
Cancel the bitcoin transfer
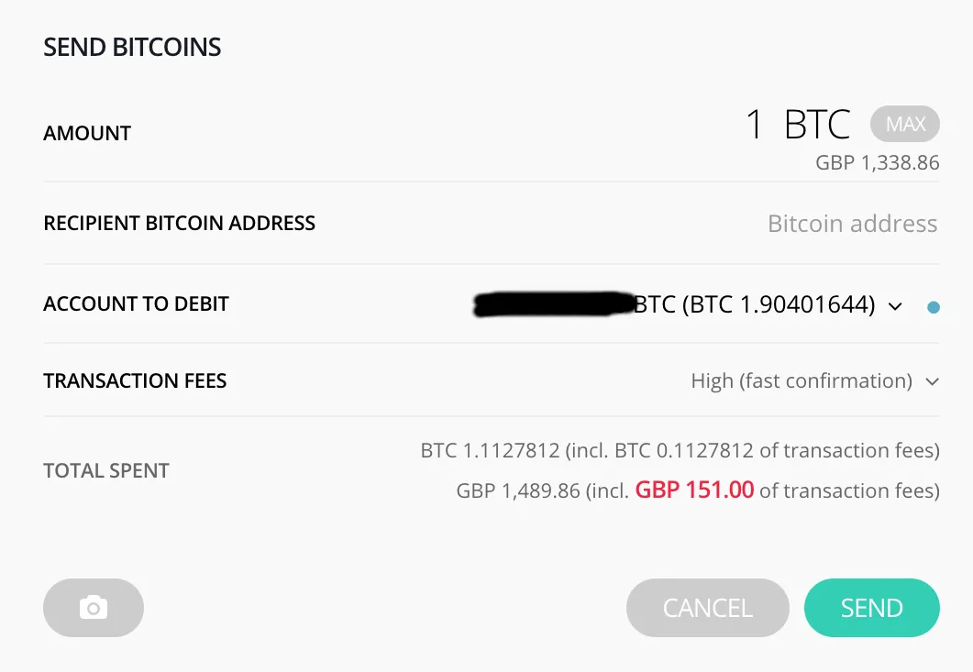707,608
